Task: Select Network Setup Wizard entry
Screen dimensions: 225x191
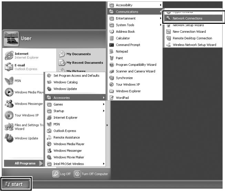Action: 193,25
